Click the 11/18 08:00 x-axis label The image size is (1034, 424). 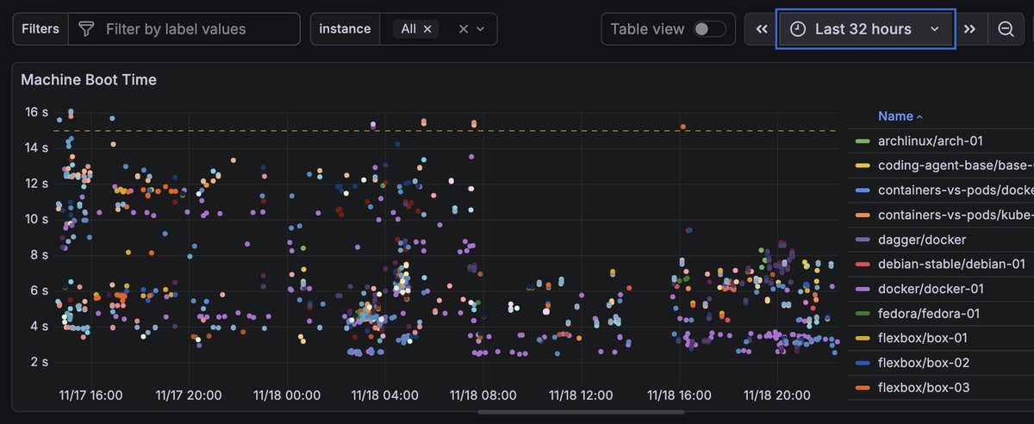tap(483, 396)
